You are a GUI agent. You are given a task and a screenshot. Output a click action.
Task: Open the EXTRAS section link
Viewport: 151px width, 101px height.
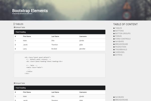(x=119, y=55)
